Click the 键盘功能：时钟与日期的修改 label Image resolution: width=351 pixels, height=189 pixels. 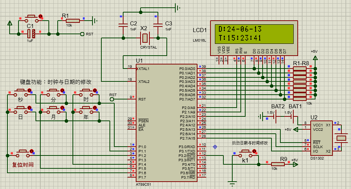[56, 82]
